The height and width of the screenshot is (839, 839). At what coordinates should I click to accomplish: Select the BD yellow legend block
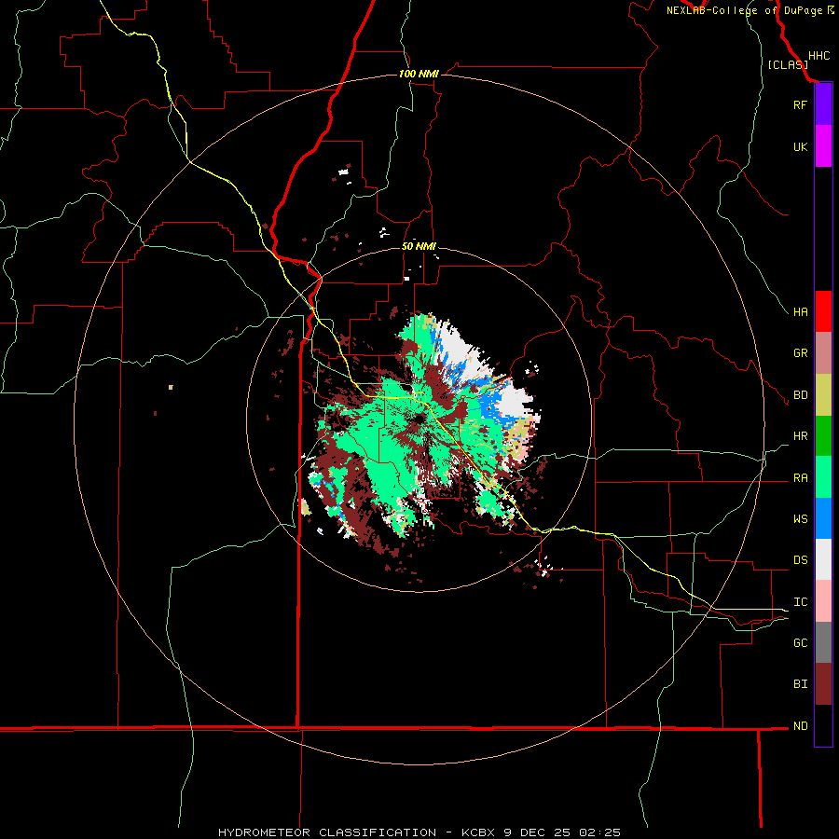[823, 394]
